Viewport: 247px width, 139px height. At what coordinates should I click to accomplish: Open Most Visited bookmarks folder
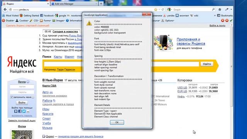coord(10,15)
